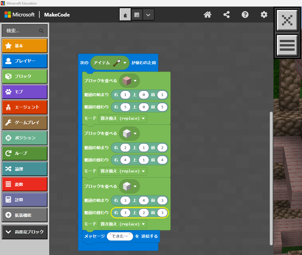Switch to JavaScript editor view
The image size is (302, 255).
(x=137, y=15)
